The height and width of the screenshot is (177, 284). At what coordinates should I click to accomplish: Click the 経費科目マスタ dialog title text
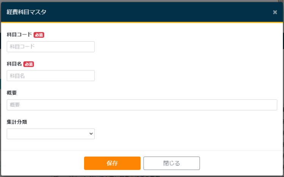[27, 12]
